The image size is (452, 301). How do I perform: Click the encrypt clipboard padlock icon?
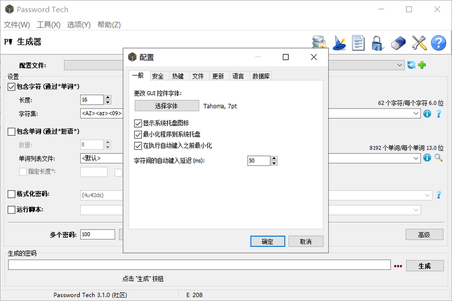[378, 42]
